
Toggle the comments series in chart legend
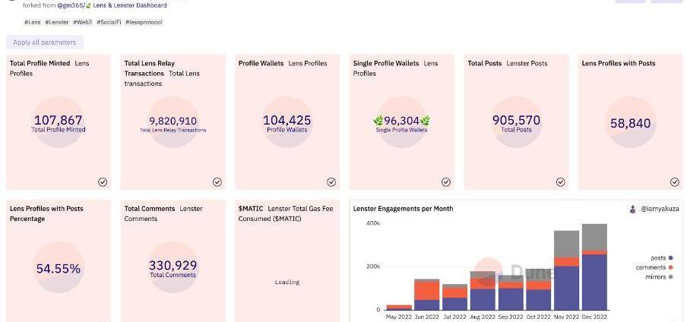pos(653,267)
